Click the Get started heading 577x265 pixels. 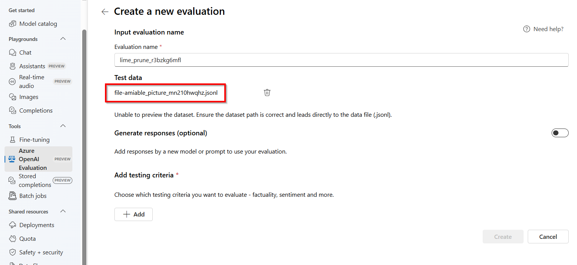(22, 10)
